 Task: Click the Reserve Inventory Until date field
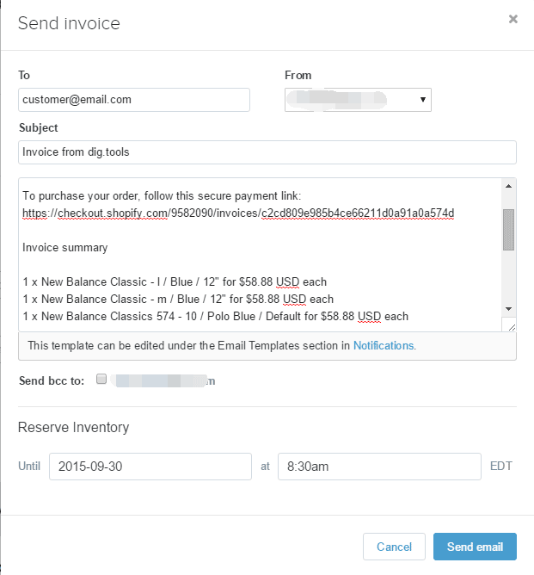pos(150,467)
